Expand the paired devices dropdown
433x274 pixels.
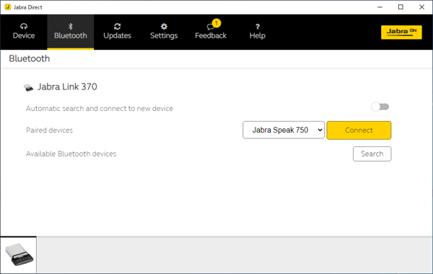(x=284, y=130)
